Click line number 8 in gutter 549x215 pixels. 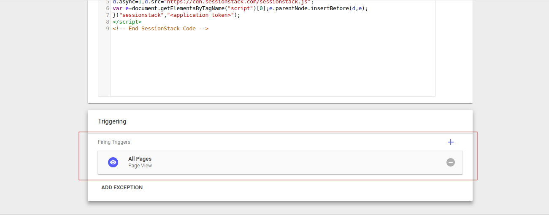coord(108,22)
